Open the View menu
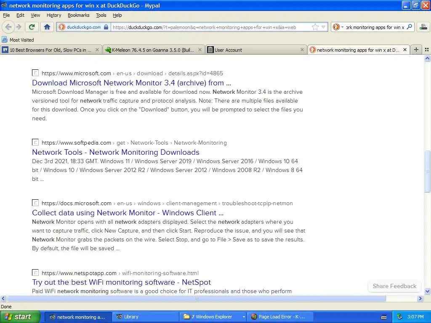Viewport: 431px width, 323px height. click(35, 15)
